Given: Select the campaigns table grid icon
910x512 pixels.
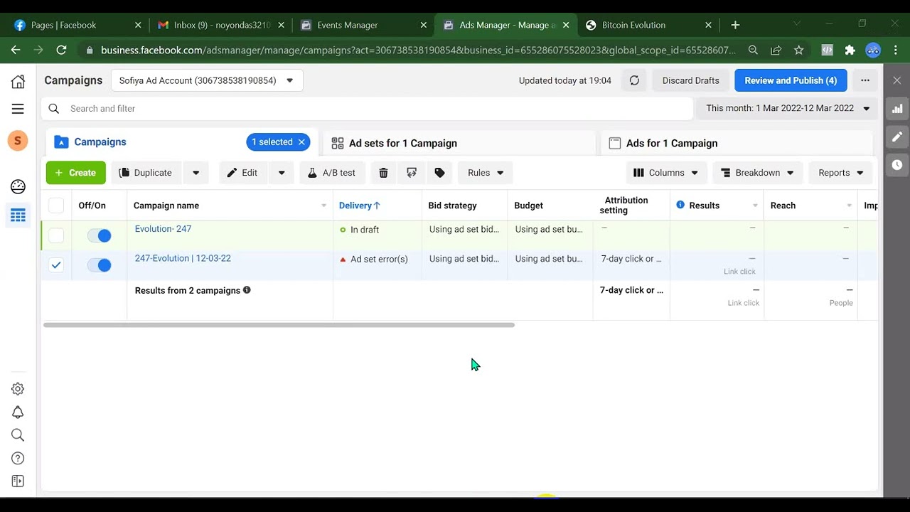Looking at the screenshot, I should point(18,215).
